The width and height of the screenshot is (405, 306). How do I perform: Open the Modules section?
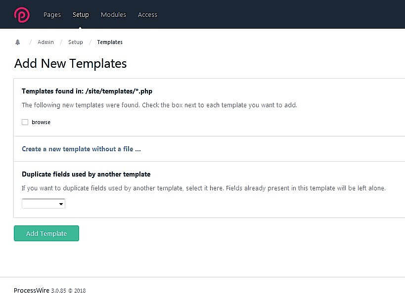113,15
